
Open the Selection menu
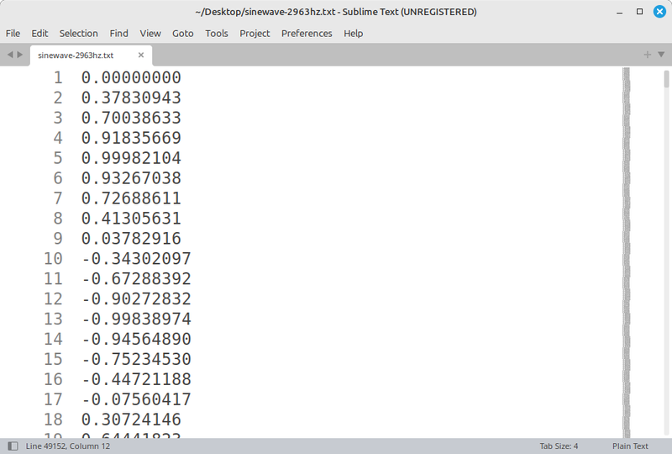(x=78, y=33)
